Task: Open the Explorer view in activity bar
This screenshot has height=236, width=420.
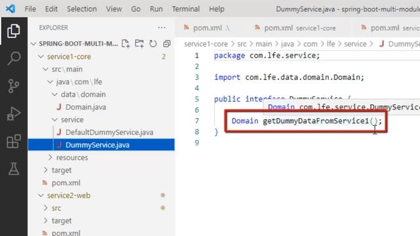Action: (13, 31)
